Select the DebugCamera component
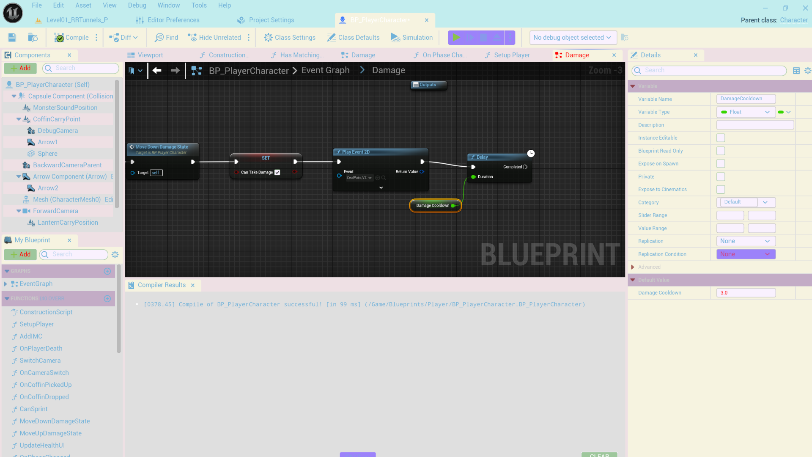 58,131
